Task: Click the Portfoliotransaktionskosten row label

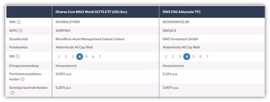Action: pos(26,77)
